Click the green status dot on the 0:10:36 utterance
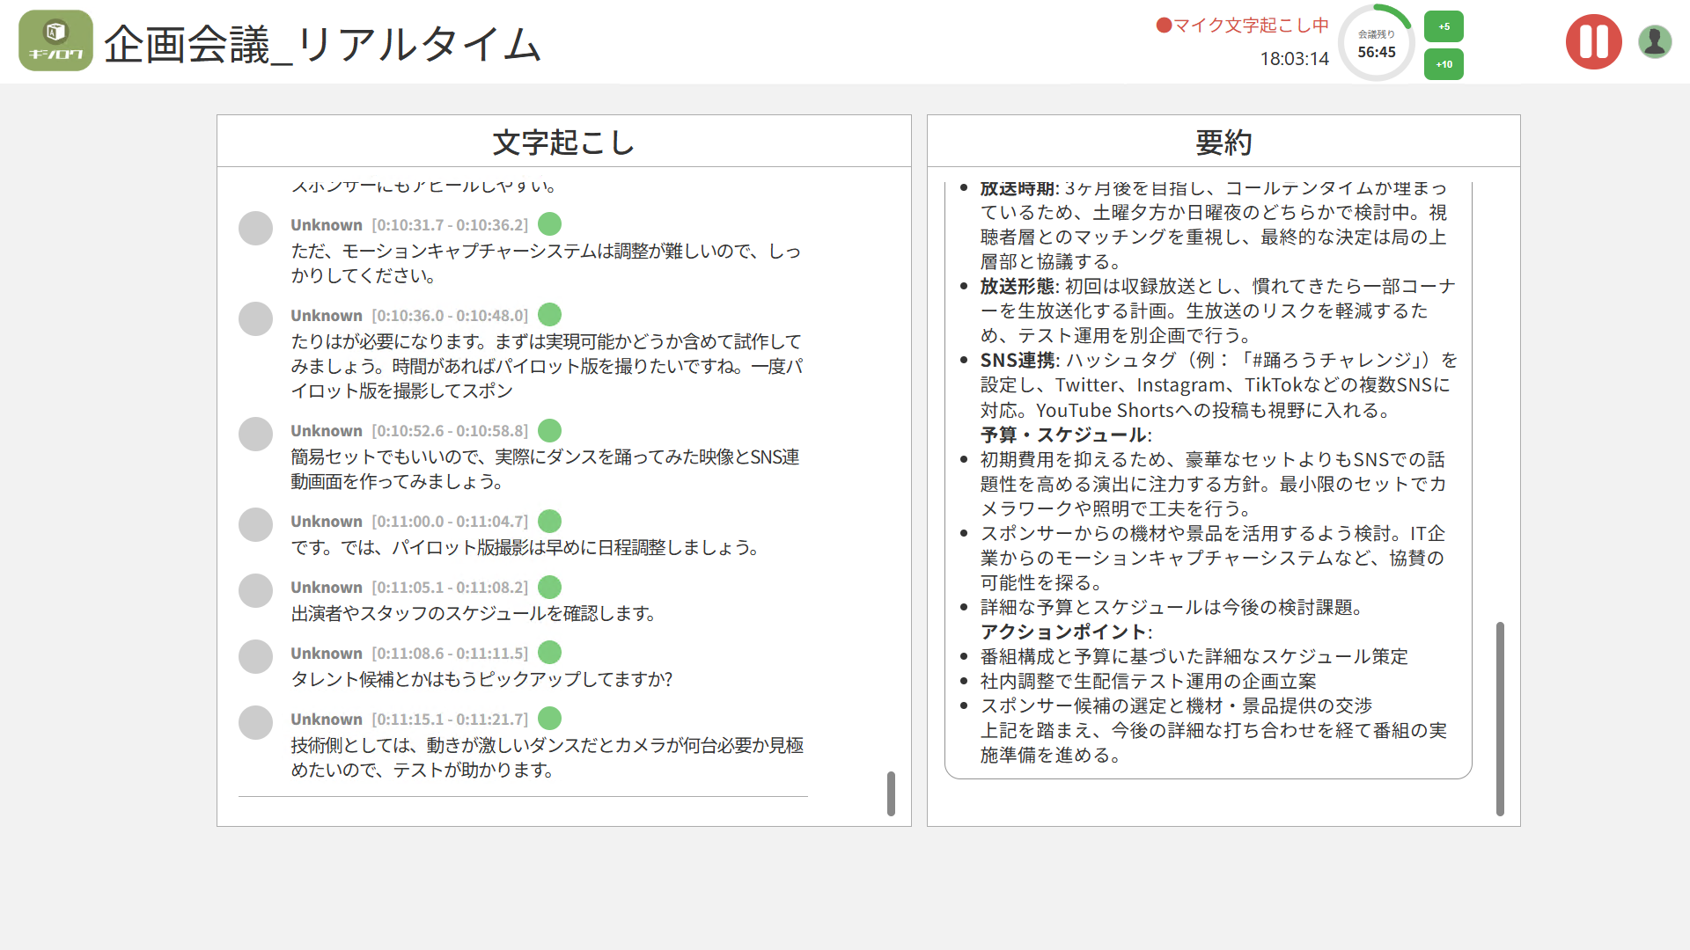 tap(549, 314)
